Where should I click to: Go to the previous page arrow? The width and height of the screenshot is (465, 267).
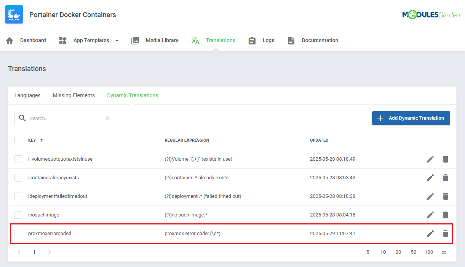pos(19,252)
